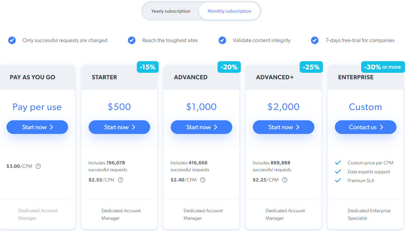Click Start now under $1,000 Advanced

coord(201,127)
